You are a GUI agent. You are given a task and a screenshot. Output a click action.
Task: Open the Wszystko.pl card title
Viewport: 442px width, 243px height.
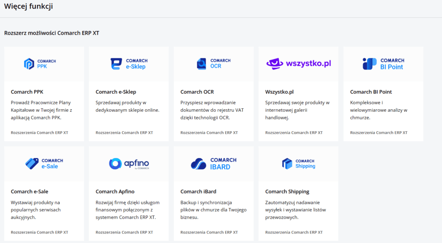279,92
